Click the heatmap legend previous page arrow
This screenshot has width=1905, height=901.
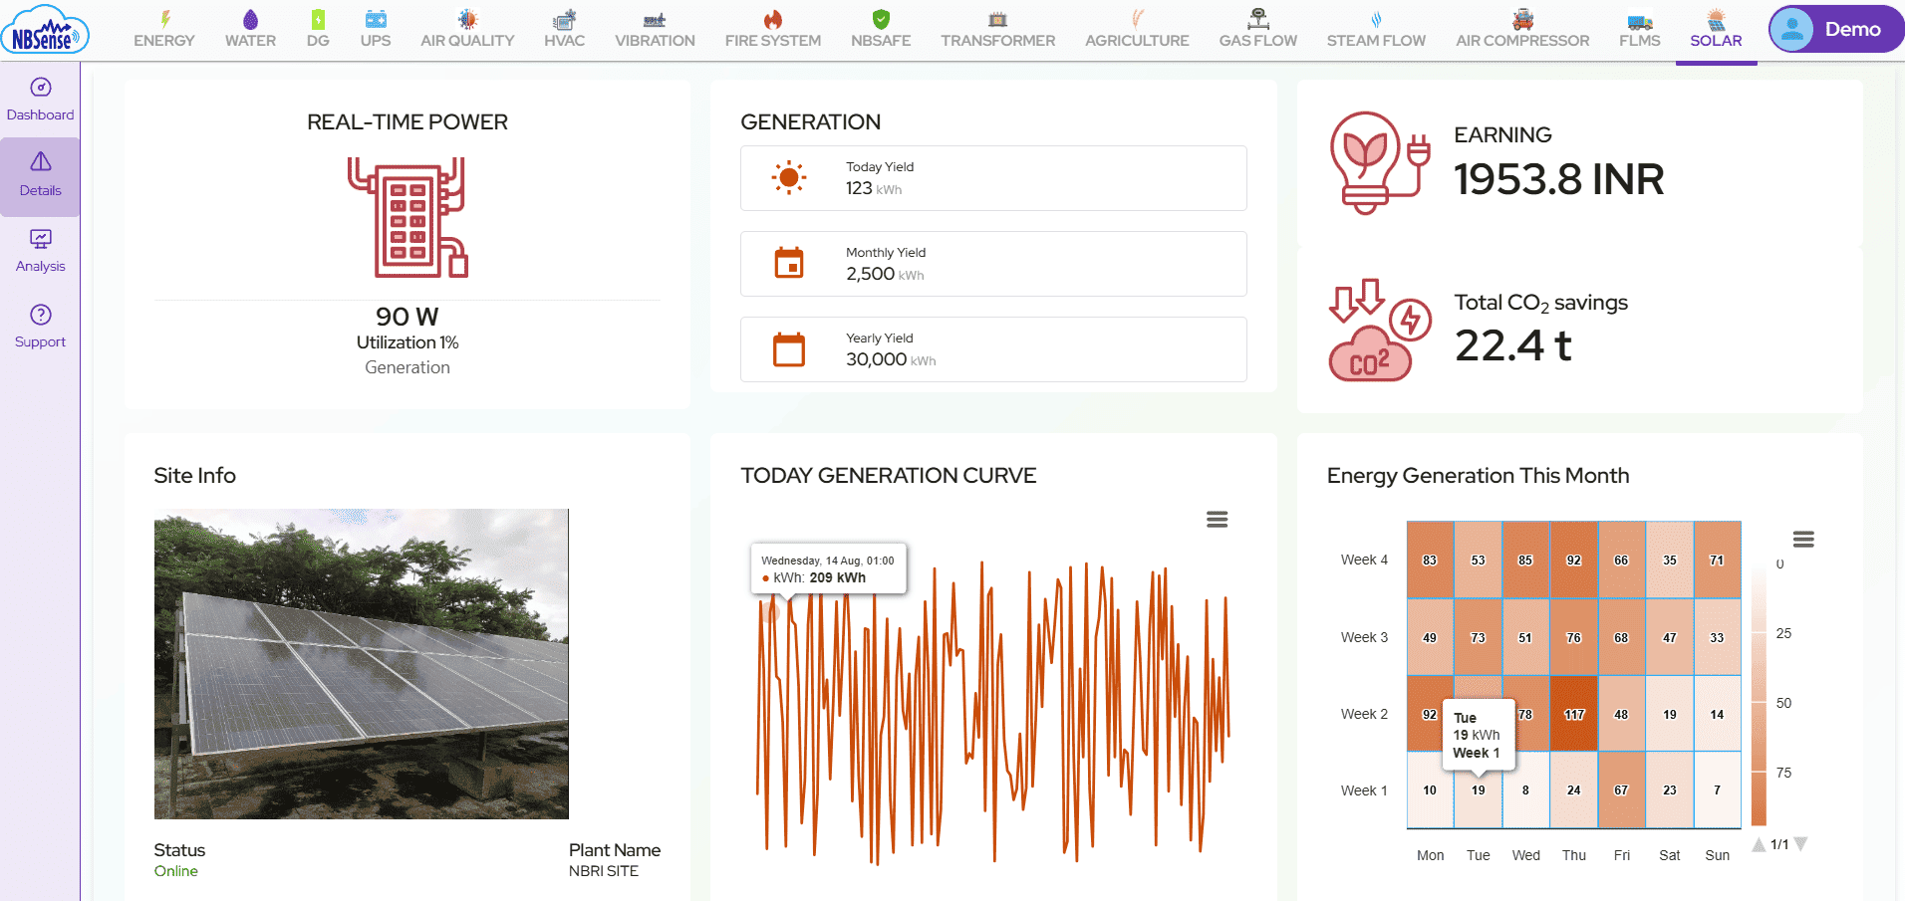point(1759,844)
